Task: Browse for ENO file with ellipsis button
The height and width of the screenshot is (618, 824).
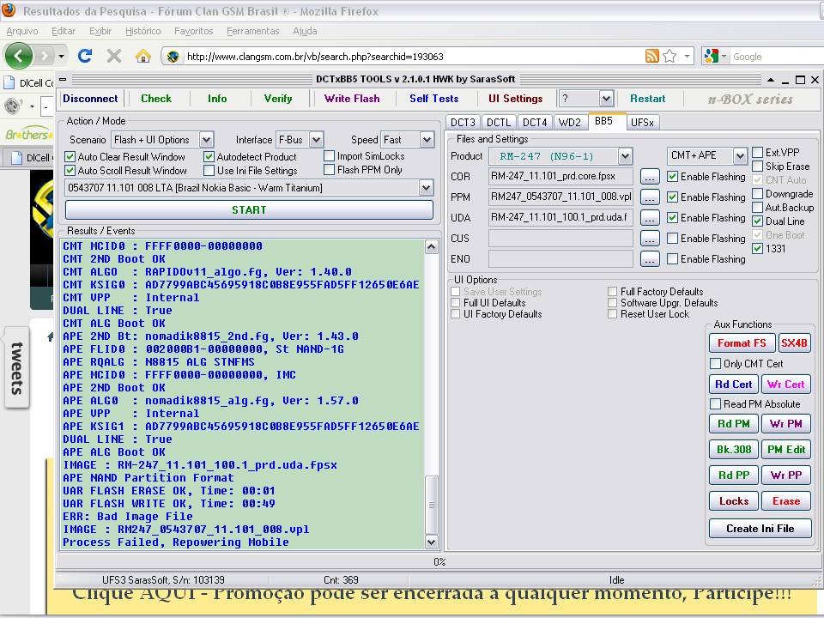Action: tap(650, 259)
